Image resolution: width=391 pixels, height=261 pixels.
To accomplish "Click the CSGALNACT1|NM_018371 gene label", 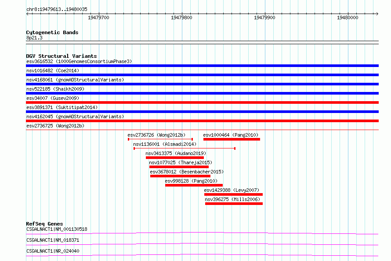I will coord(53,240).
